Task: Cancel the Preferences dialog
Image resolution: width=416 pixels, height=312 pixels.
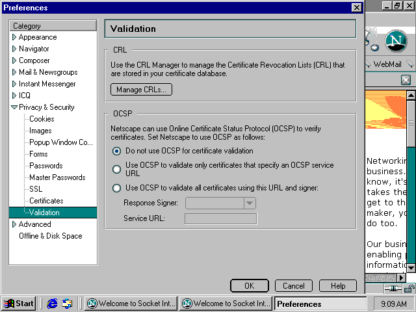Action: [294, 286]
